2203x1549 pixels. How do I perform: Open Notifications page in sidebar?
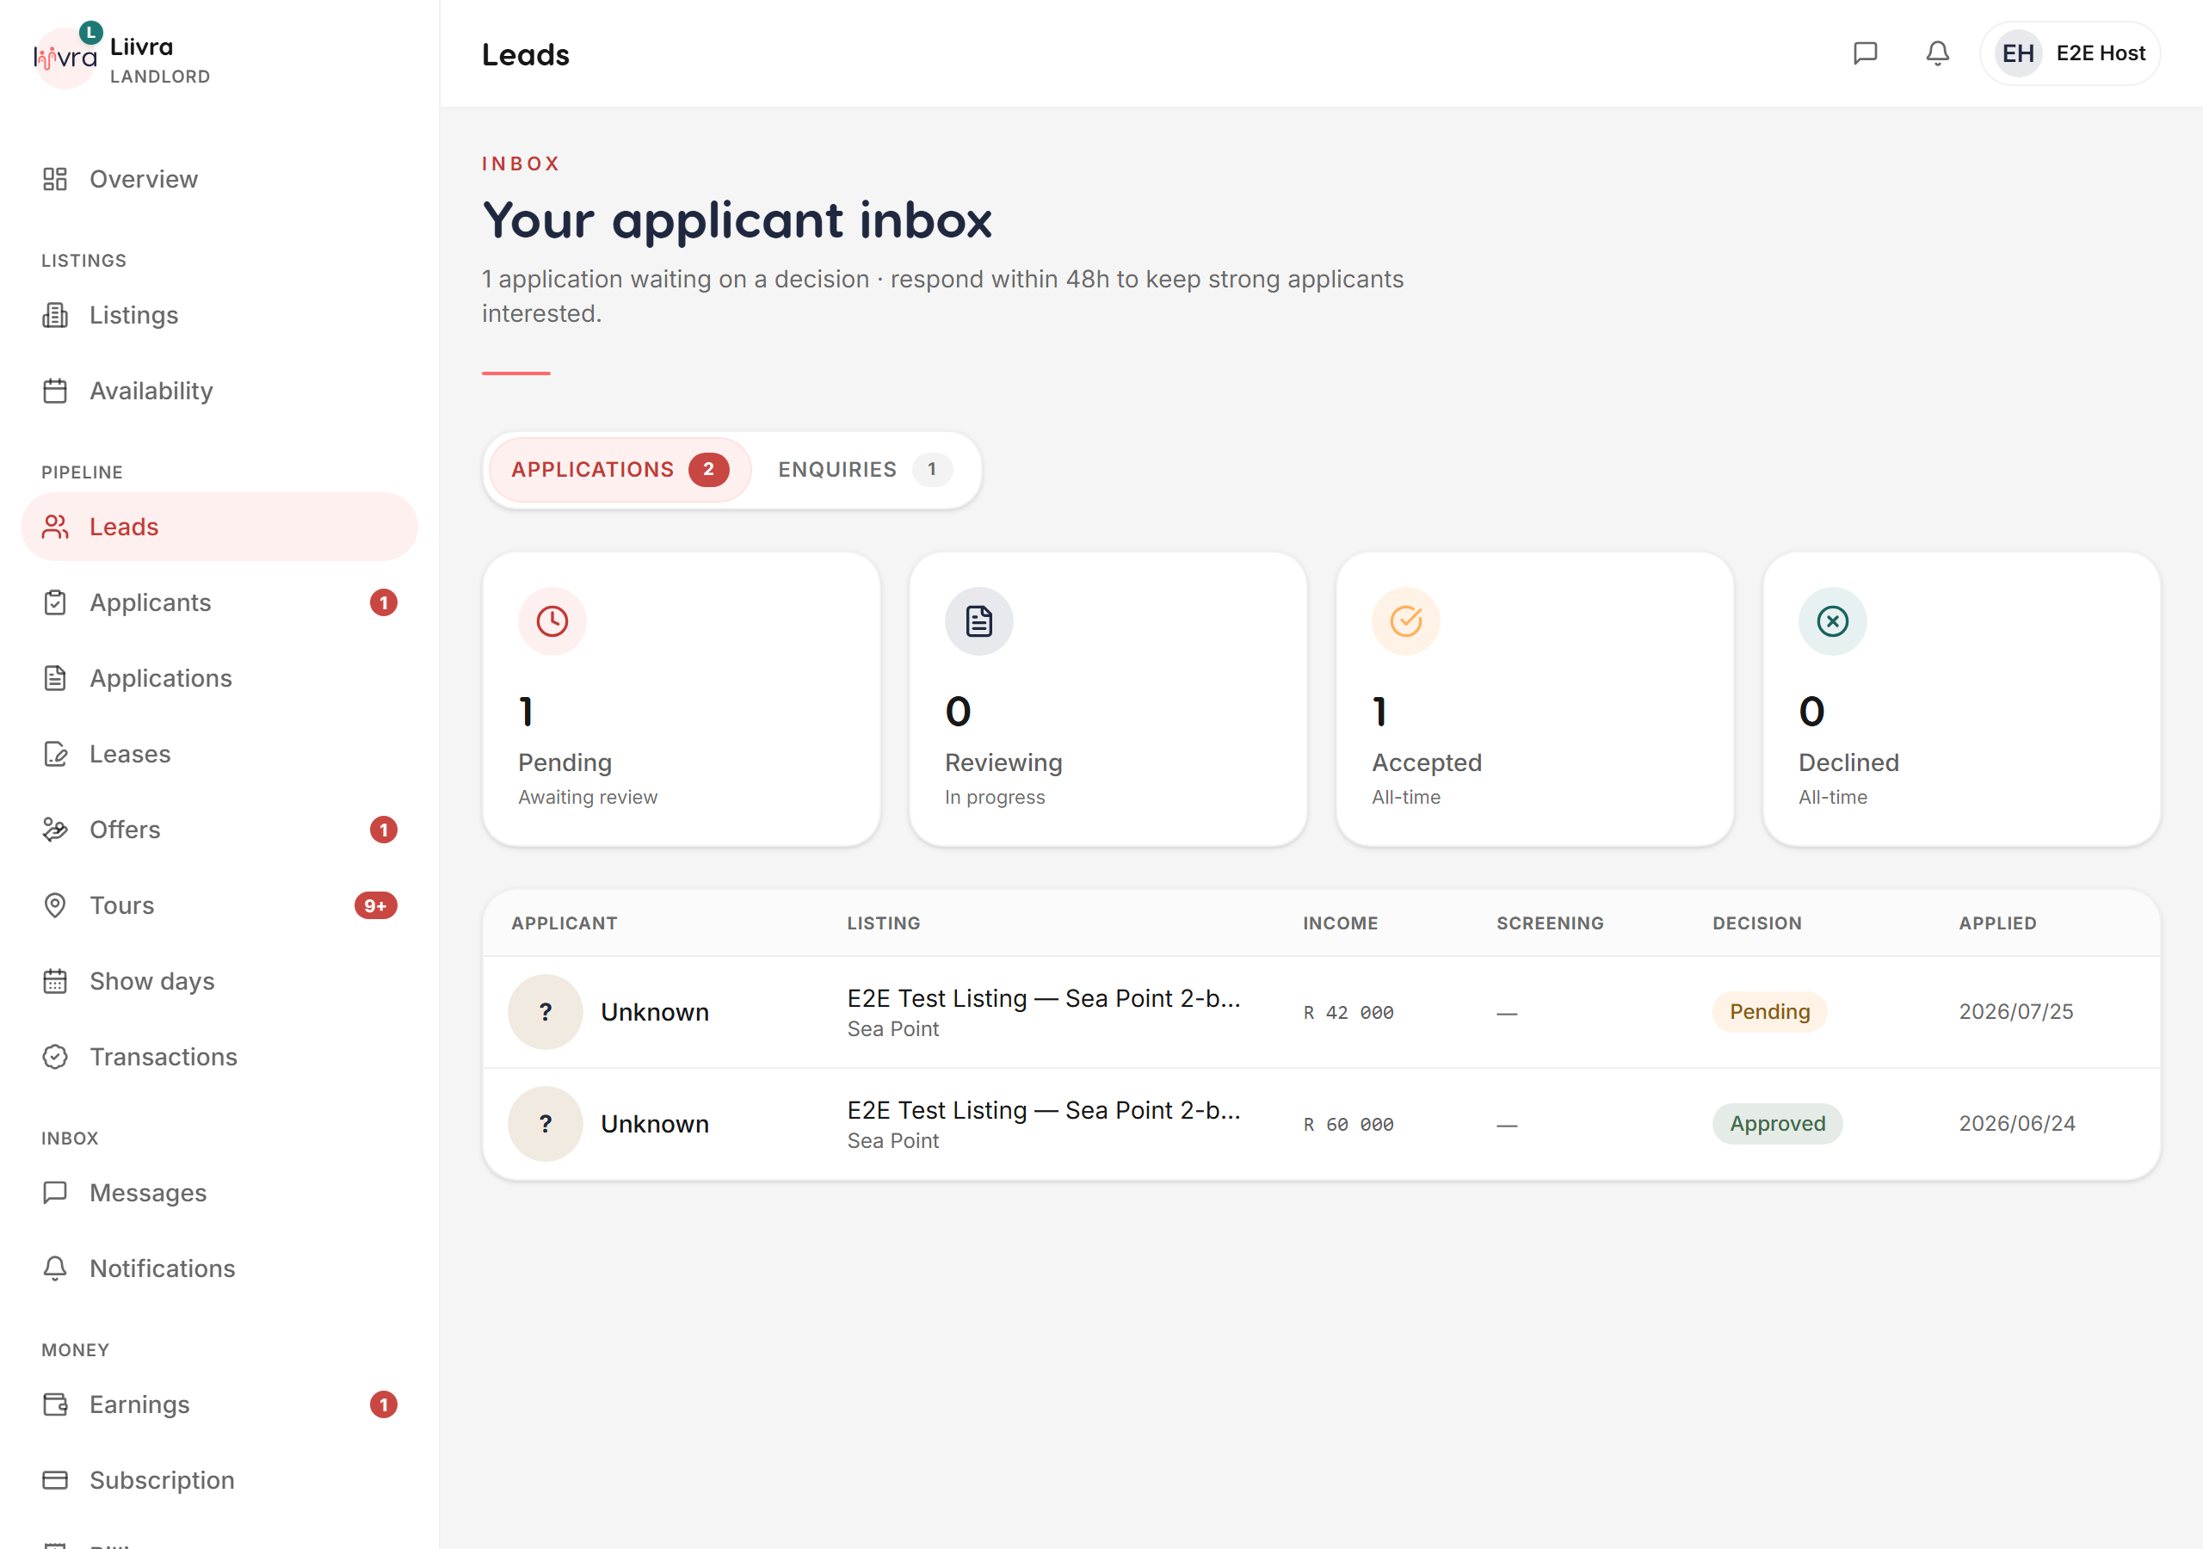219,1268
